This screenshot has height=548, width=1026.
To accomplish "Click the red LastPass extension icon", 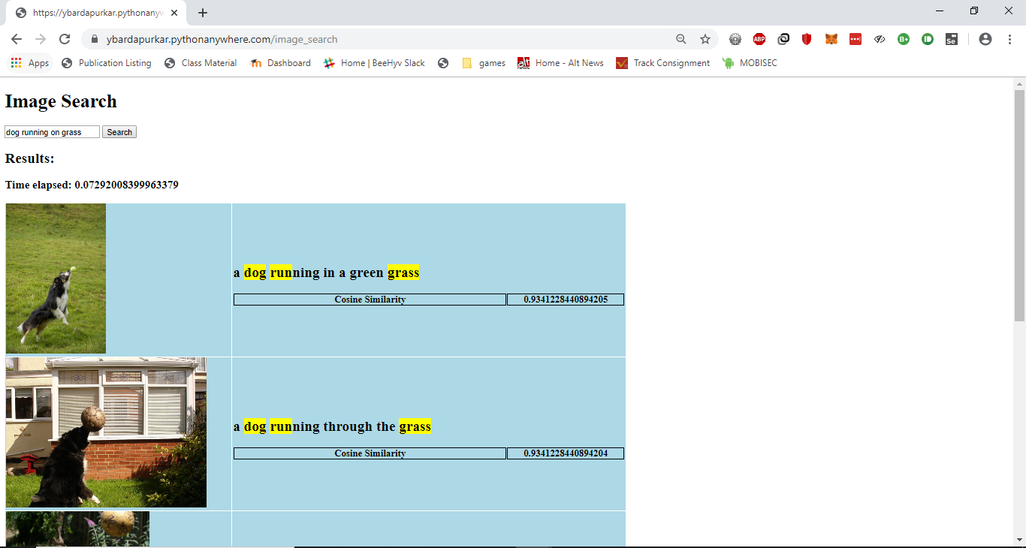I will [x=856, y=40].
